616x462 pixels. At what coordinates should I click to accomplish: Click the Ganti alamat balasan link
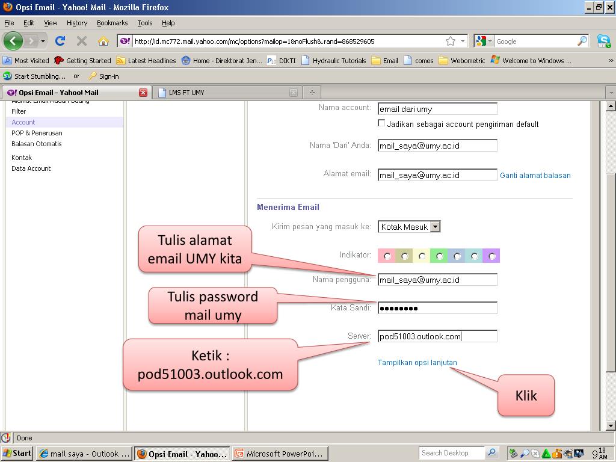(x=535, y=176)
